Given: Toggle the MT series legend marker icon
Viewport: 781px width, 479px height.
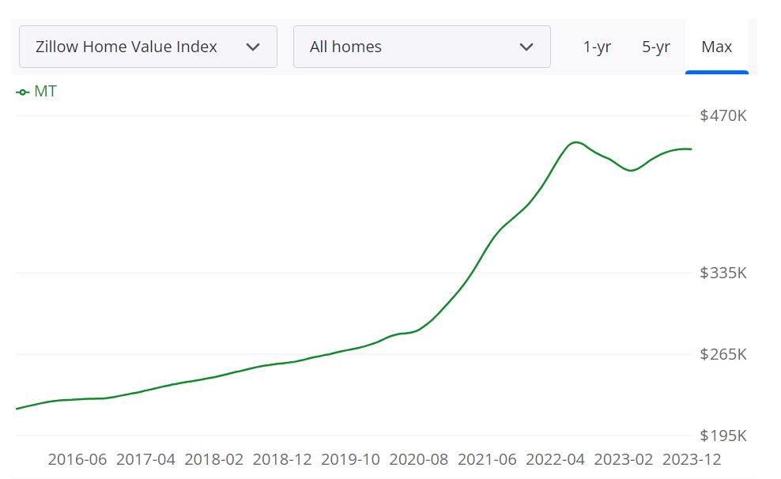Looking at the screenshot, I should click(x=21, y=91).
